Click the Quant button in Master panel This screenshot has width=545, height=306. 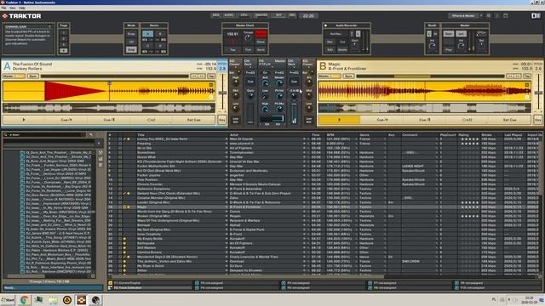pyautogui.click(x=449, y=34)
